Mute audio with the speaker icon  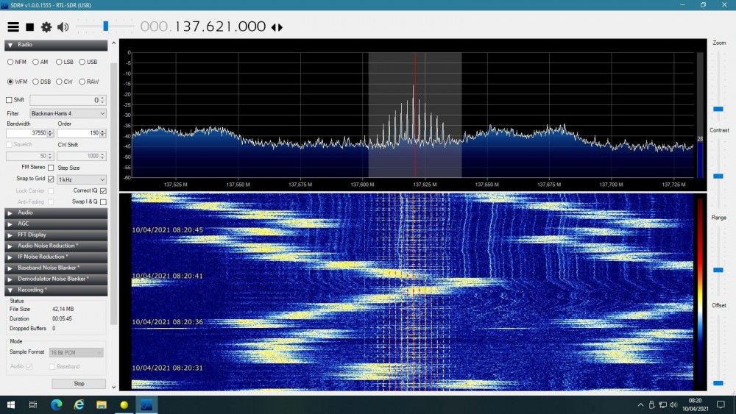[x=63, y=26]
